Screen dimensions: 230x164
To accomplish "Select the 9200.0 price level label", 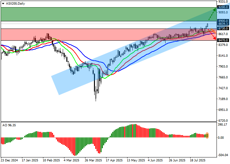I will pyautogui.click(x=223, y=7).
